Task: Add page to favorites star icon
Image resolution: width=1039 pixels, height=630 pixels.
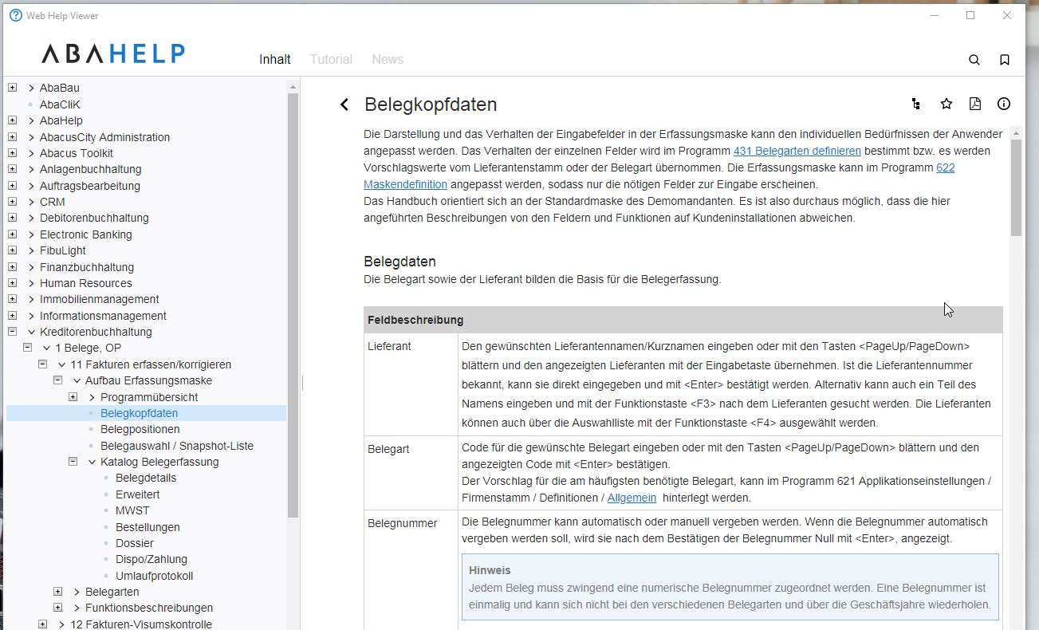Action: coord(947,104)
